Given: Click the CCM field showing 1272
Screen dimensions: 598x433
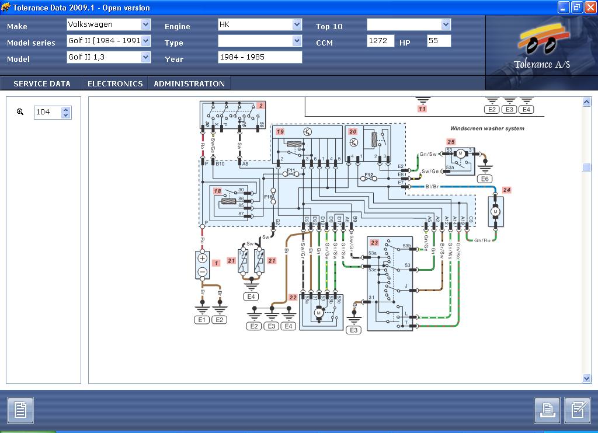Looking at the screenshot, I should (x=381, y=41).
